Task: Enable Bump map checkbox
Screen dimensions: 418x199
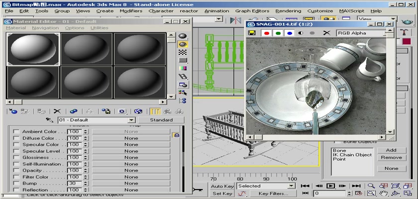Action: (16, 183)
